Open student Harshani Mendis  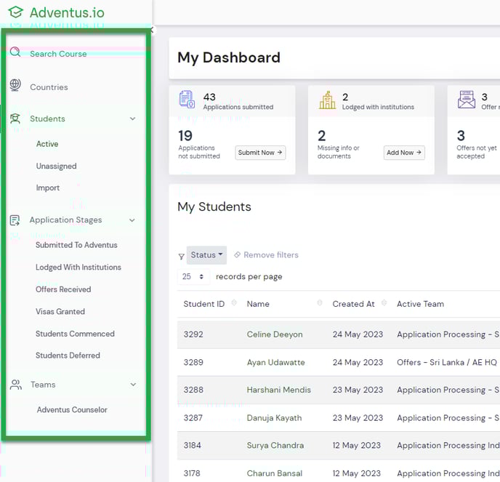point(278,390)
